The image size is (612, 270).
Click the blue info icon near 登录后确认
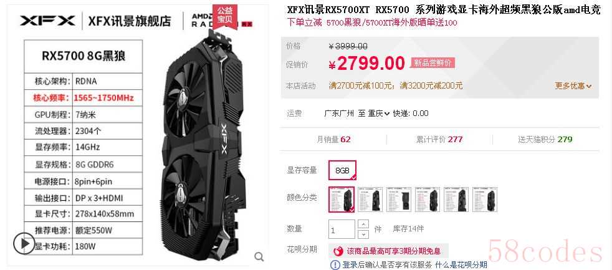(x=335, y=265)
